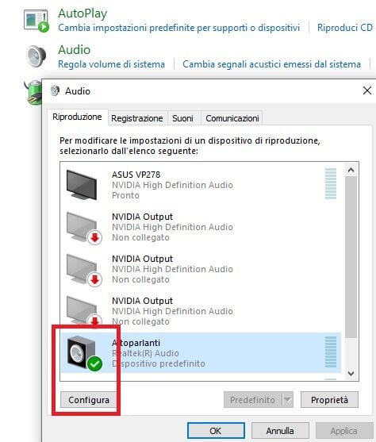Click the Annulla button
376x442 pixels.
(280, 431)
